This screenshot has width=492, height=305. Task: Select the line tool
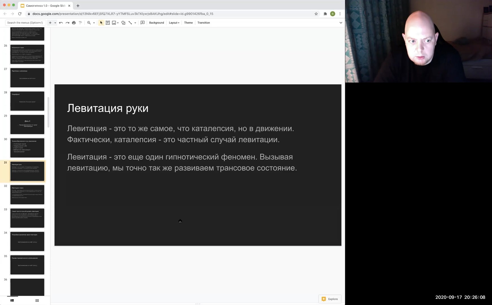pyautogui.click(x=130, y=23)
